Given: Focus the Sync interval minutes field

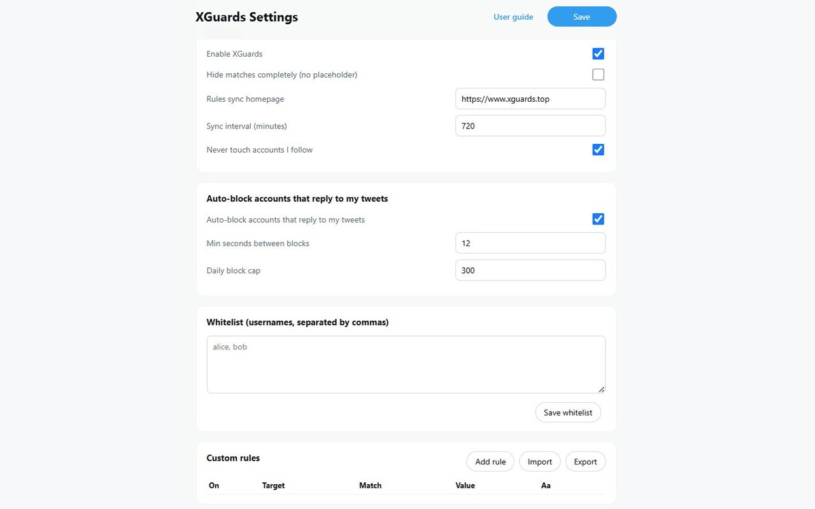Looking at the screenshot, I should 530,125.
